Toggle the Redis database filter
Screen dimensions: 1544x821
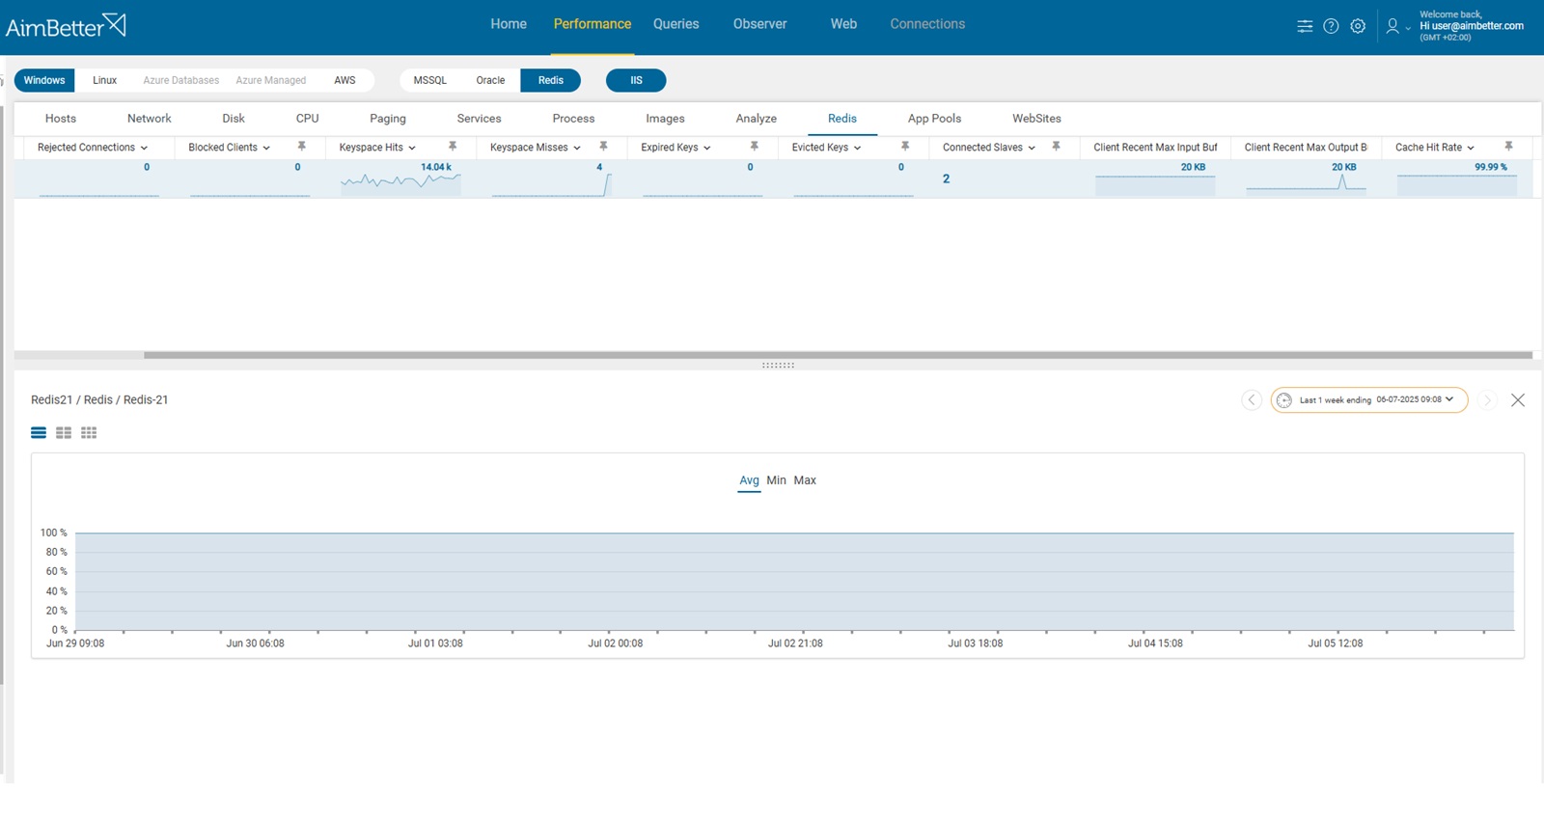[x=551, y=80]
